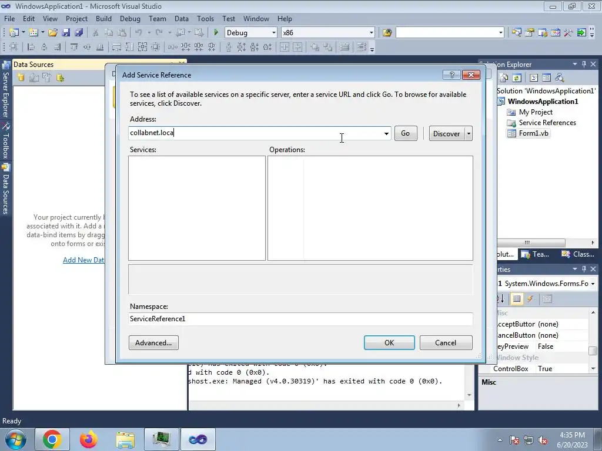Click the Discover button
The image size is (602, 451).
pyautogui.click(x=447, y=133)
